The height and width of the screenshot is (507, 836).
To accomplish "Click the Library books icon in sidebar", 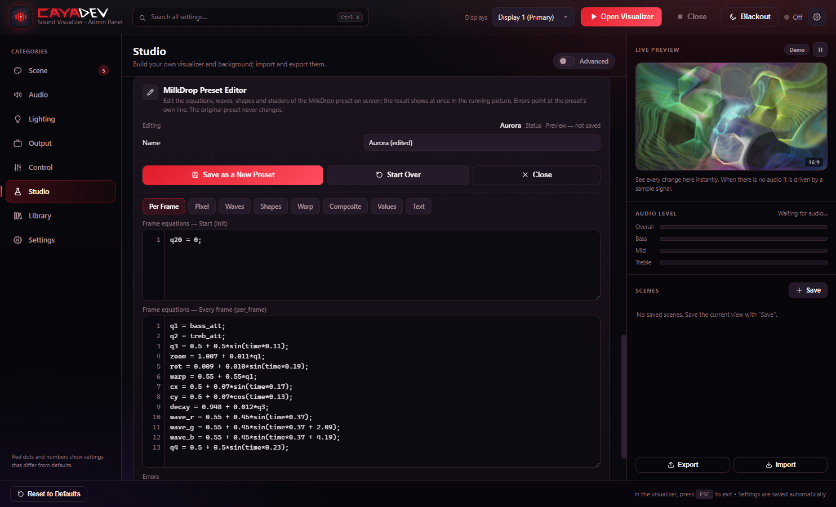I will coord(18,216).
